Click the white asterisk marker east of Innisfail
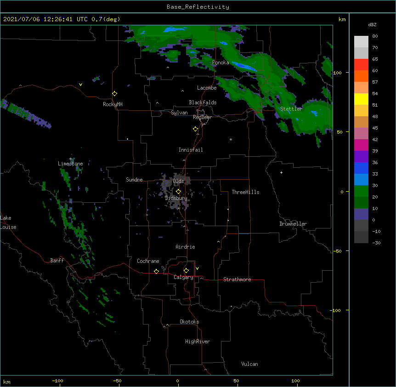396x387 pixels. coord(231,139)
